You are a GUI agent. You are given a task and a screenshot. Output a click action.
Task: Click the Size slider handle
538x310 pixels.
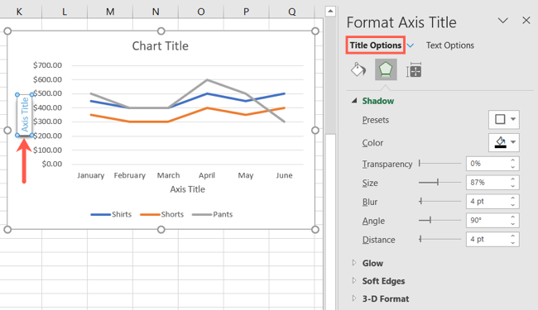click(438, 182)
